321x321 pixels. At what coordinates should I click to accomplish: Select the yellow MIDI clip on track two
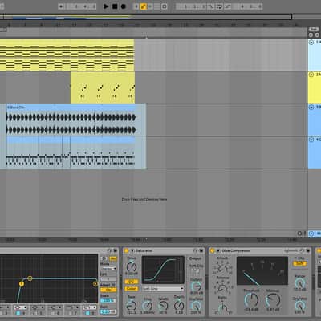[103, 87]
